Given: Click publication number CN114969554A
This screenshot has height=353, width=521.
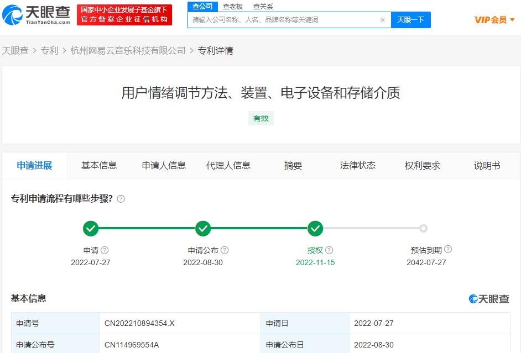Looking at the screenshot, I should (x=132, y=345).
